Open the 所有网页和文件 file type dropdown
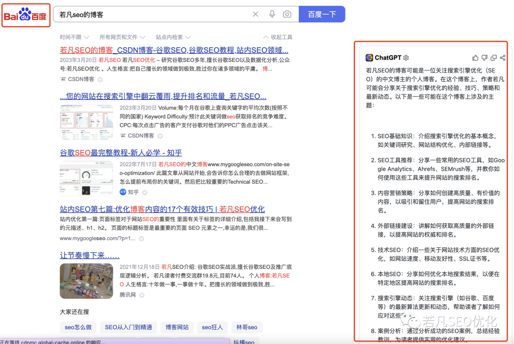514x344 pixels. [122, 37]
